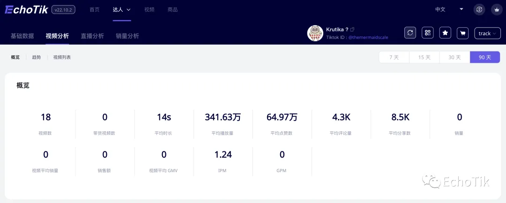Image resolution: width=506 pixels, height=203 pixels.
Task: Click the 平均播放量 value 341.63万
Action: [x=223, y=117]
